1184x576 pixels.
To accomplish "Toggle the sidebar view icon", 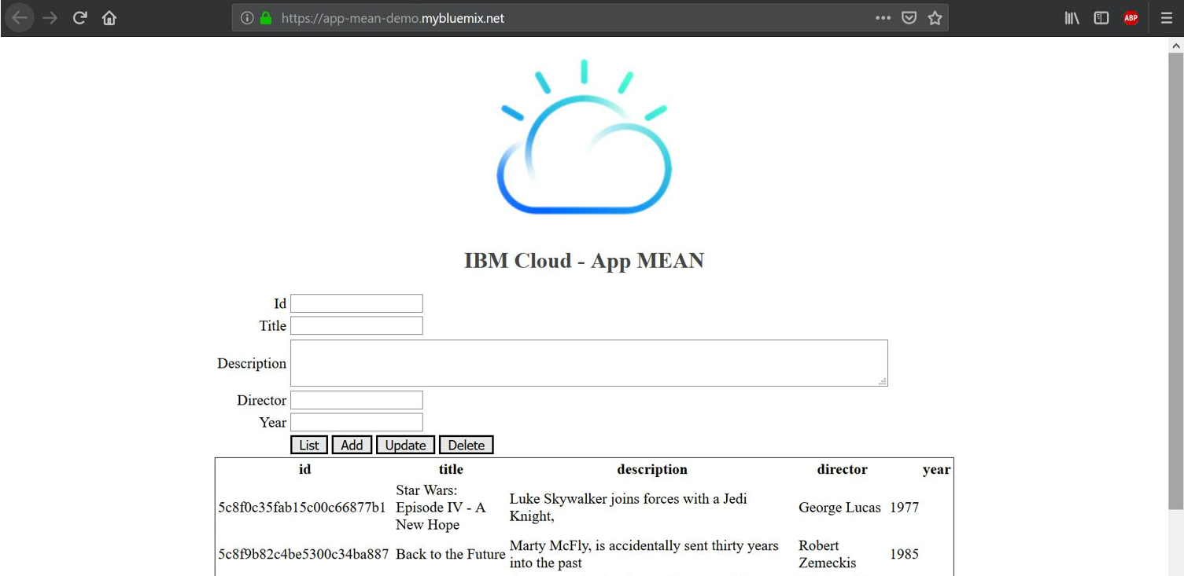I will click(x=1101, y=17).
